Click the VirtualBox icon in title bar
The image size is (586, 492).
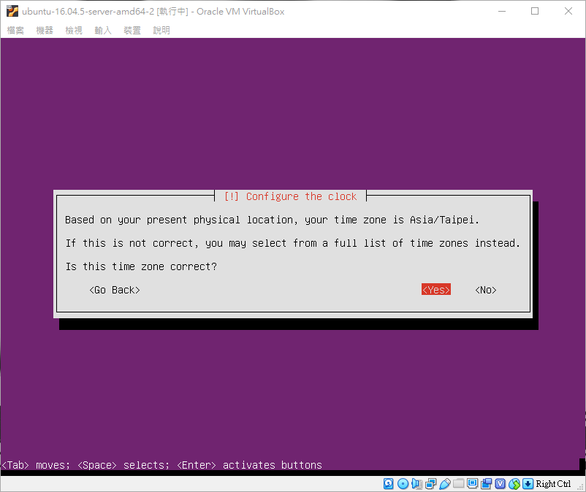(x=12, y=11)
